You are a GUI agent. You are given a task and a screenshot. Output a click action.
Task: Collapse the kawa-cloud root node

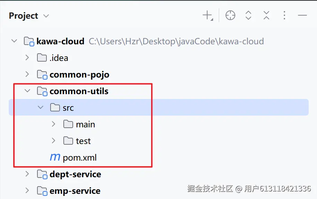point(14,41)
